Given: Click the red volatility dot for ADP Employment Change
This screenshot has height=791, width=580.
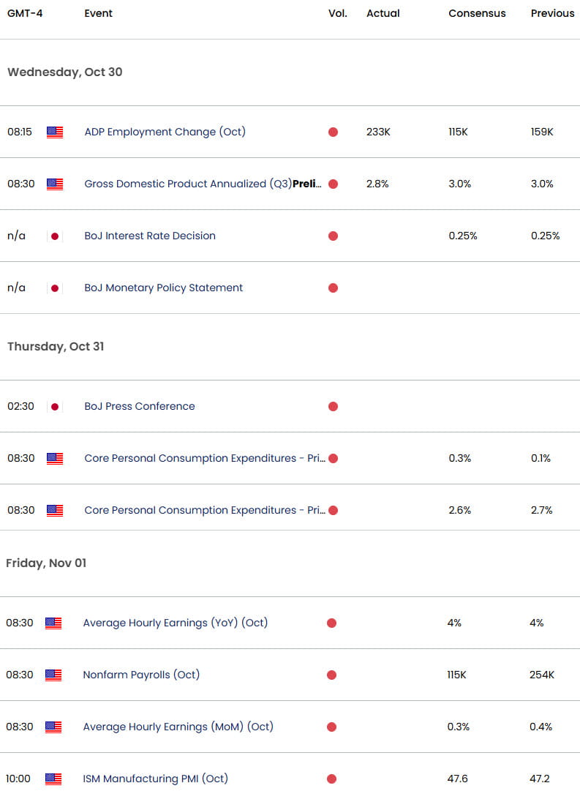Looking at the screenshot, I should coord(333,132).
